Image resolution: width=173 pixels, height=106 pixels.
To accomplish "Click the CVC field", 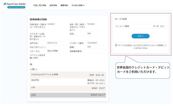I will click(x=162, y=26).
